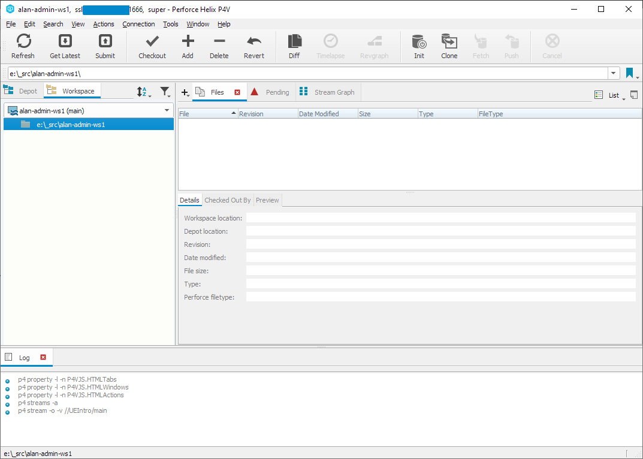The height and width of the screenshot is (459, 643).
Task: Click the Checkout checkmark icon
Action: [x=152, y=41]
